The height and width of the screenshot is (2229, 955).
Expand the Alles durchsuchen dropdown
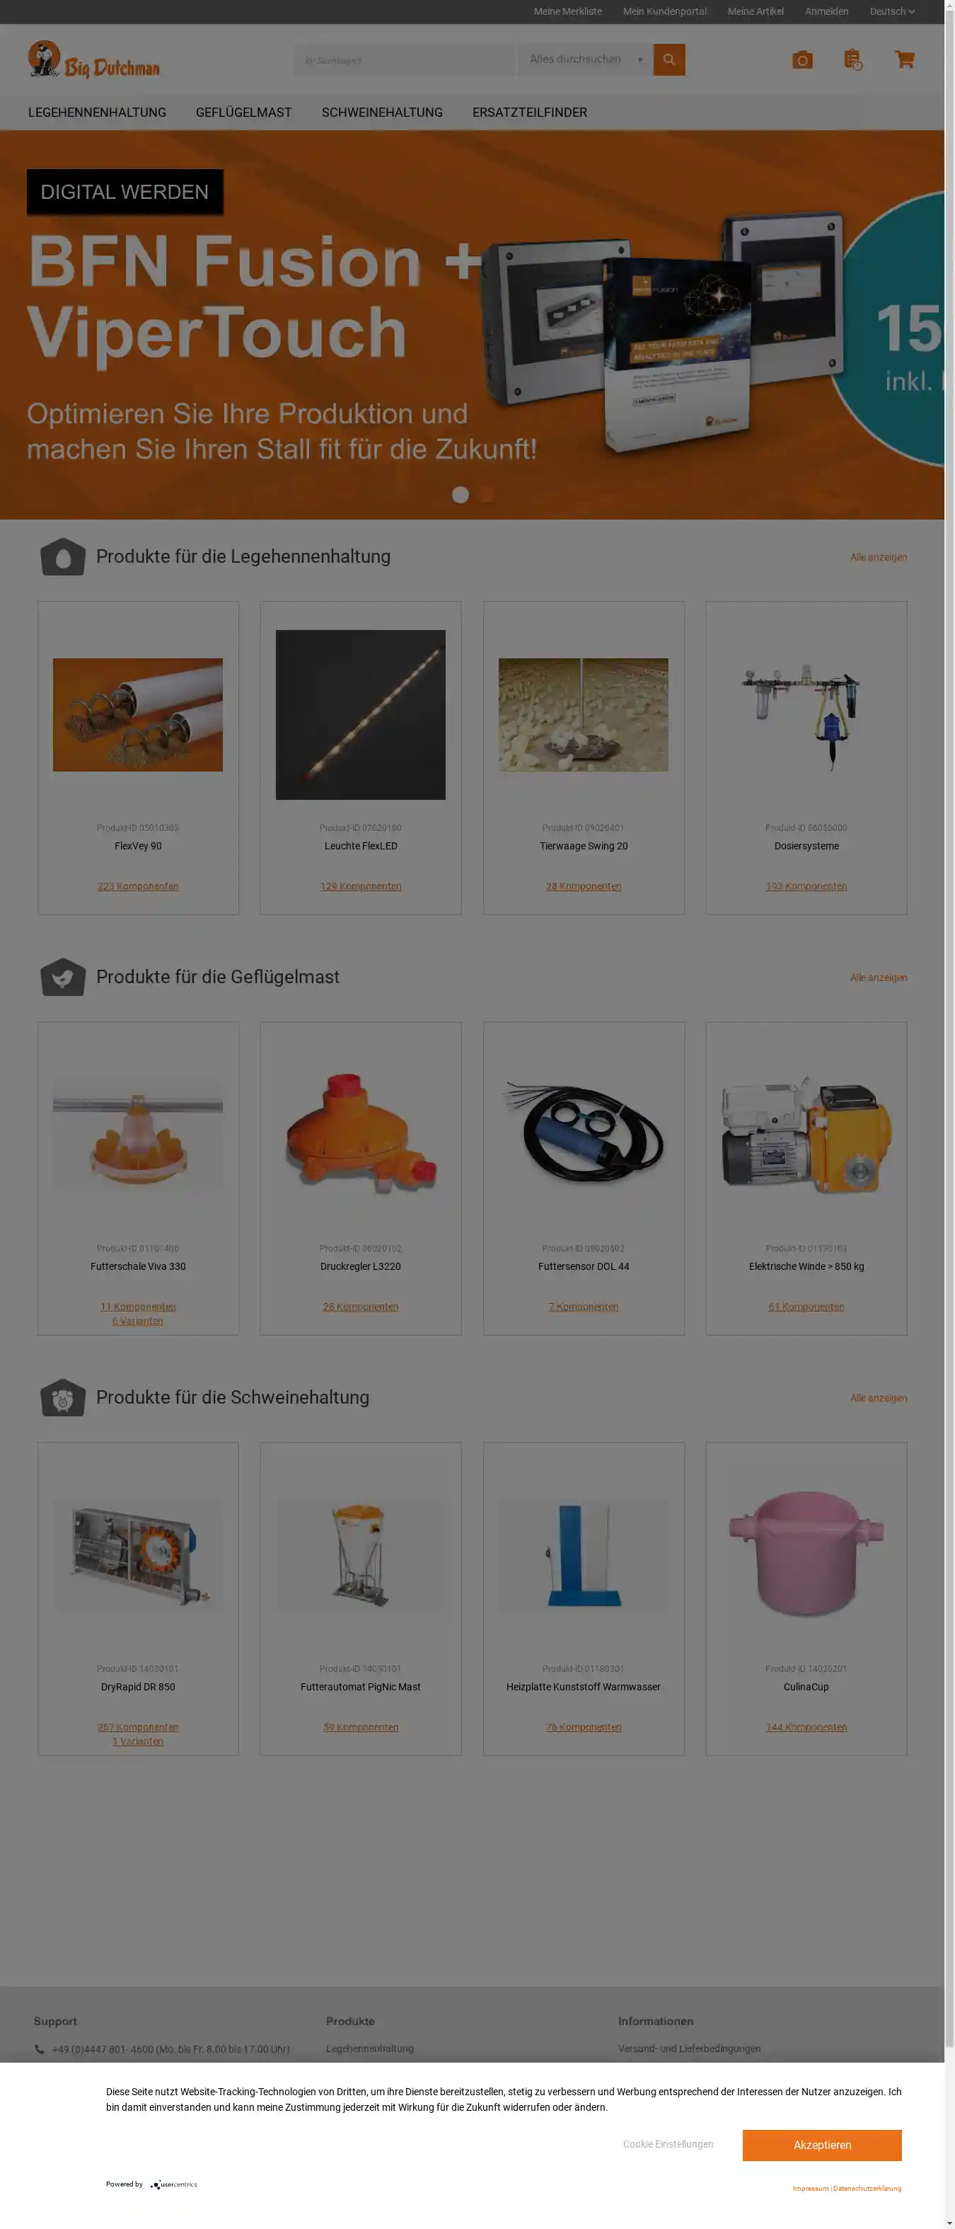coord(586,59)
